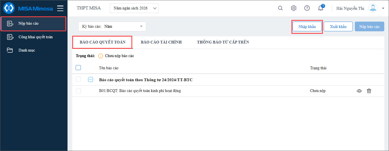Tick the select-all checkbox in the header
The image size is (389, 151).
point(78,68)
